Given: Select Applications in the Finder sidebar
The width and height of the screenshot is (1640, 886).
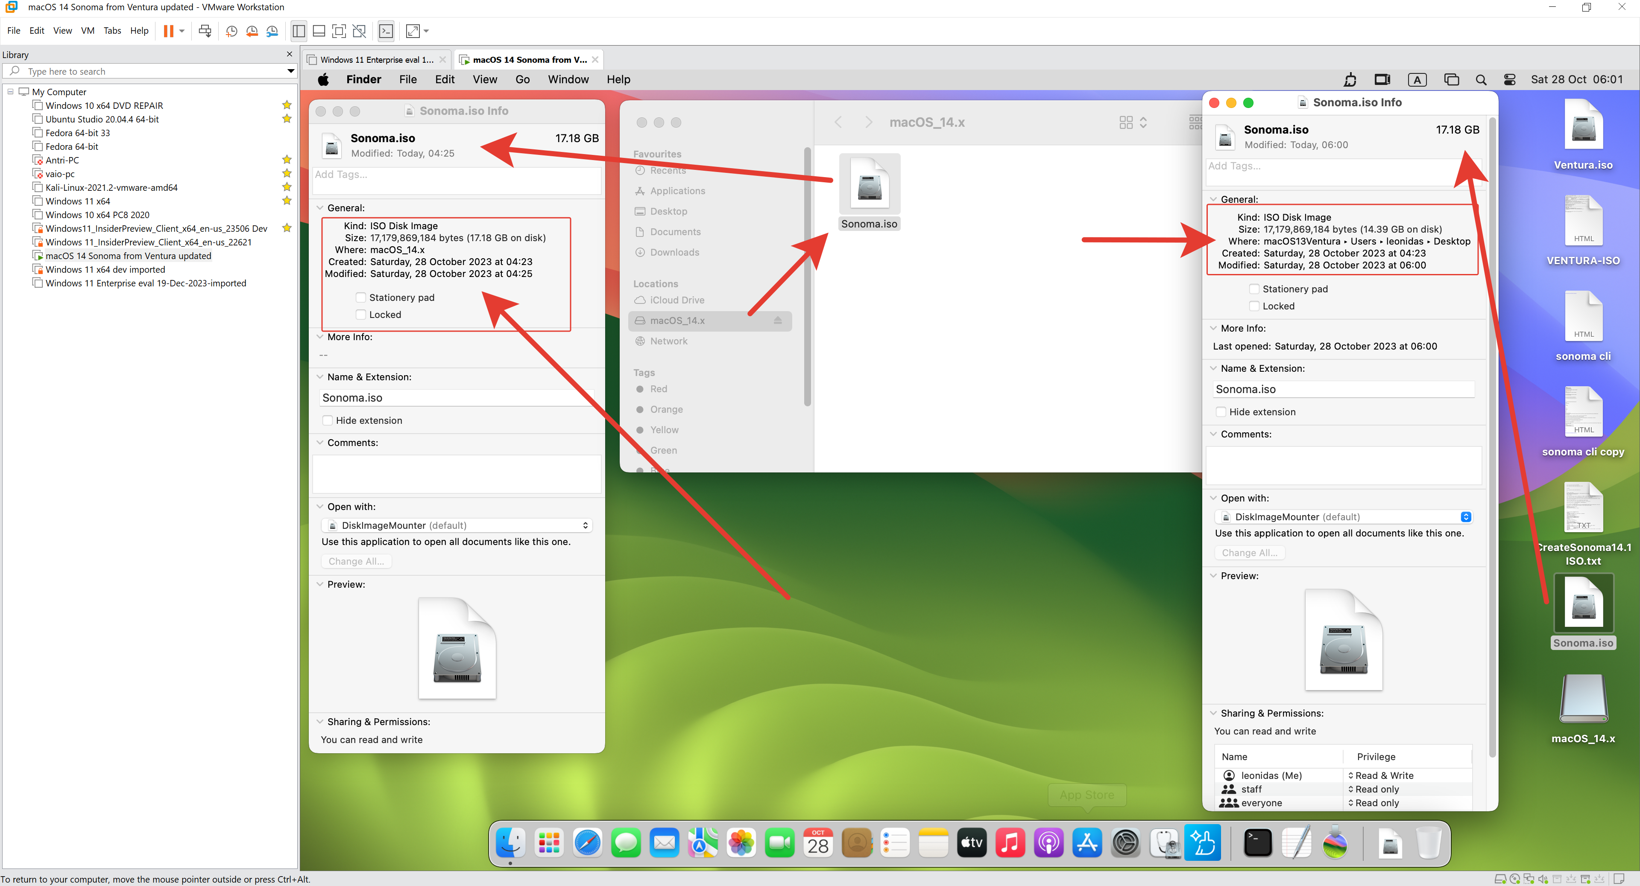Looking at the screenshot, I should pyautogui.click(x=677, y=191).
